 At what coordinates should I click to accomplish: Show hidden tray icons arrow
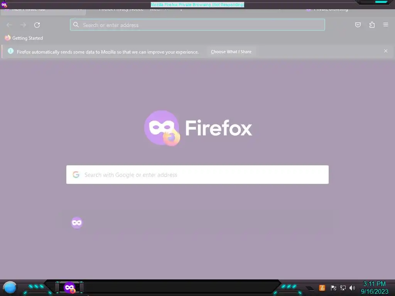pyautogui.click(x=310, y=288)
